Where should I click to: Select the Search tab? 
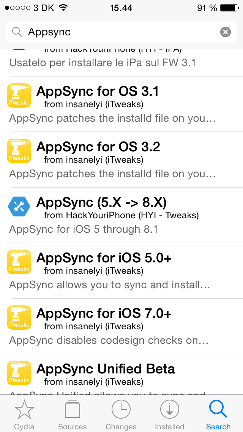[218, 415]
